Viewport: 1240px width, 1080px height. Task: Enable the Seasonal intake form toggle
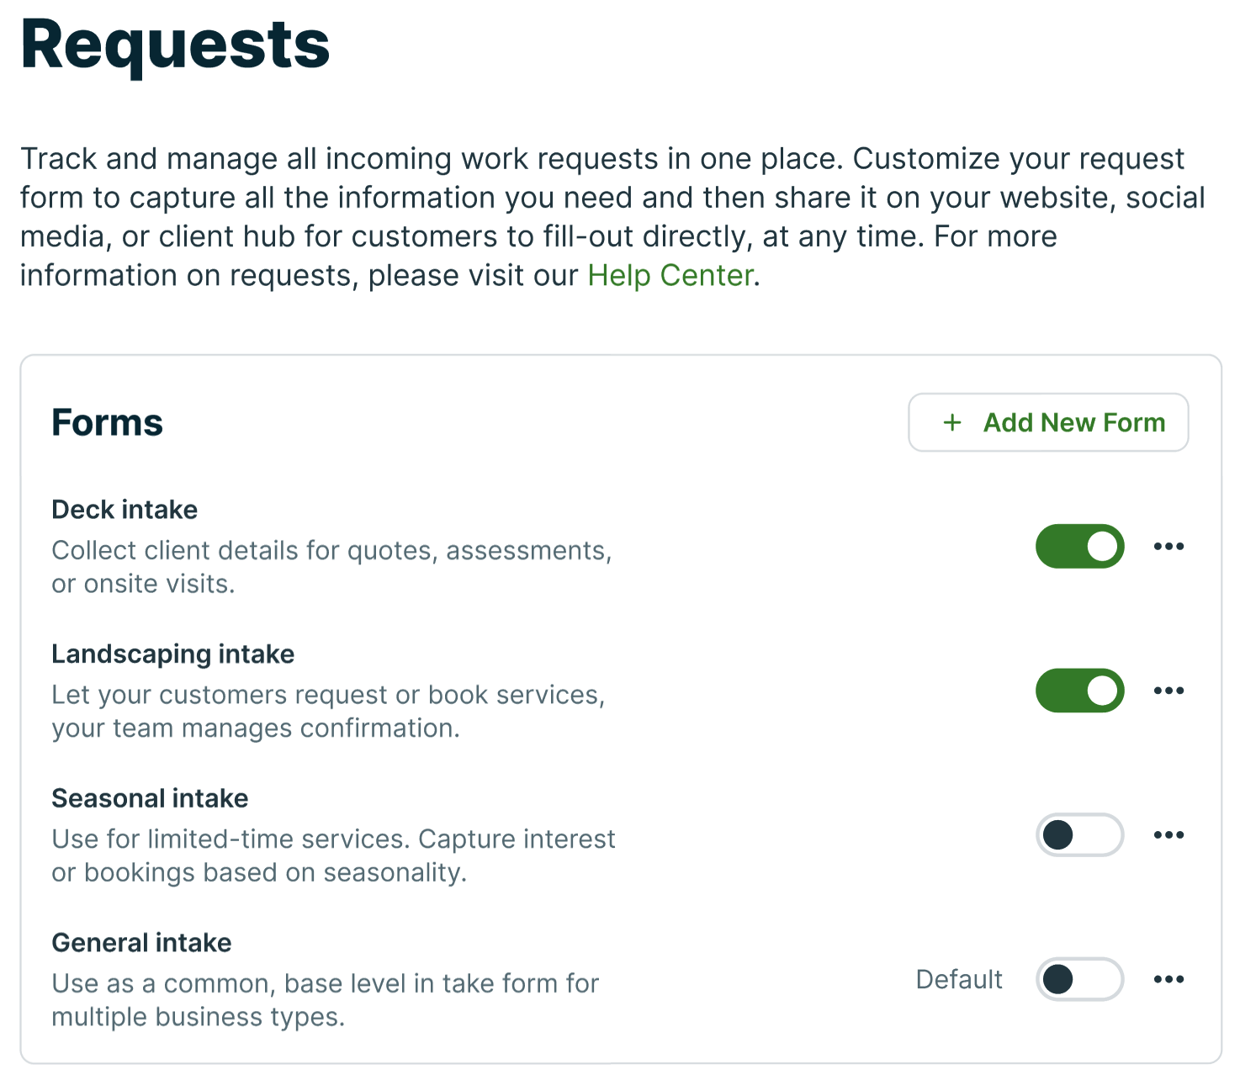click(x=1079, y=835)
